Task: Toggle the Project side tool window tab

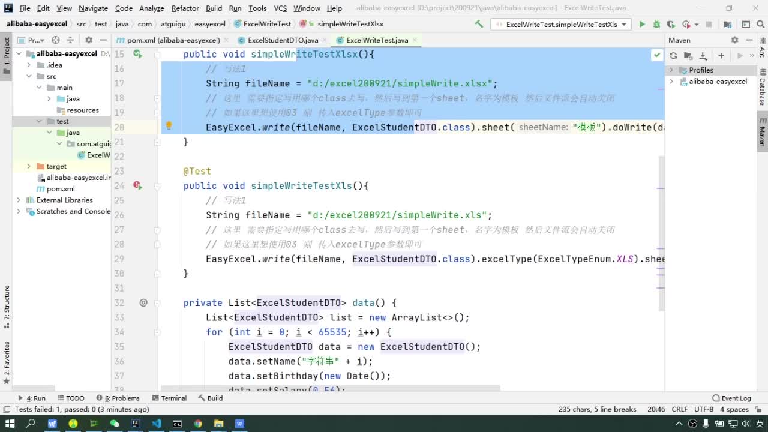Action: [x=7, y=55]
